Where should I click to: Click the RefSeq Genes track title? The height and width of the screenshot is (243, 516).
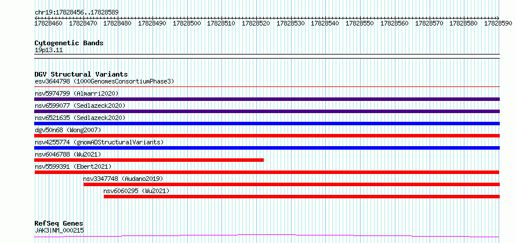click(59, 224)
